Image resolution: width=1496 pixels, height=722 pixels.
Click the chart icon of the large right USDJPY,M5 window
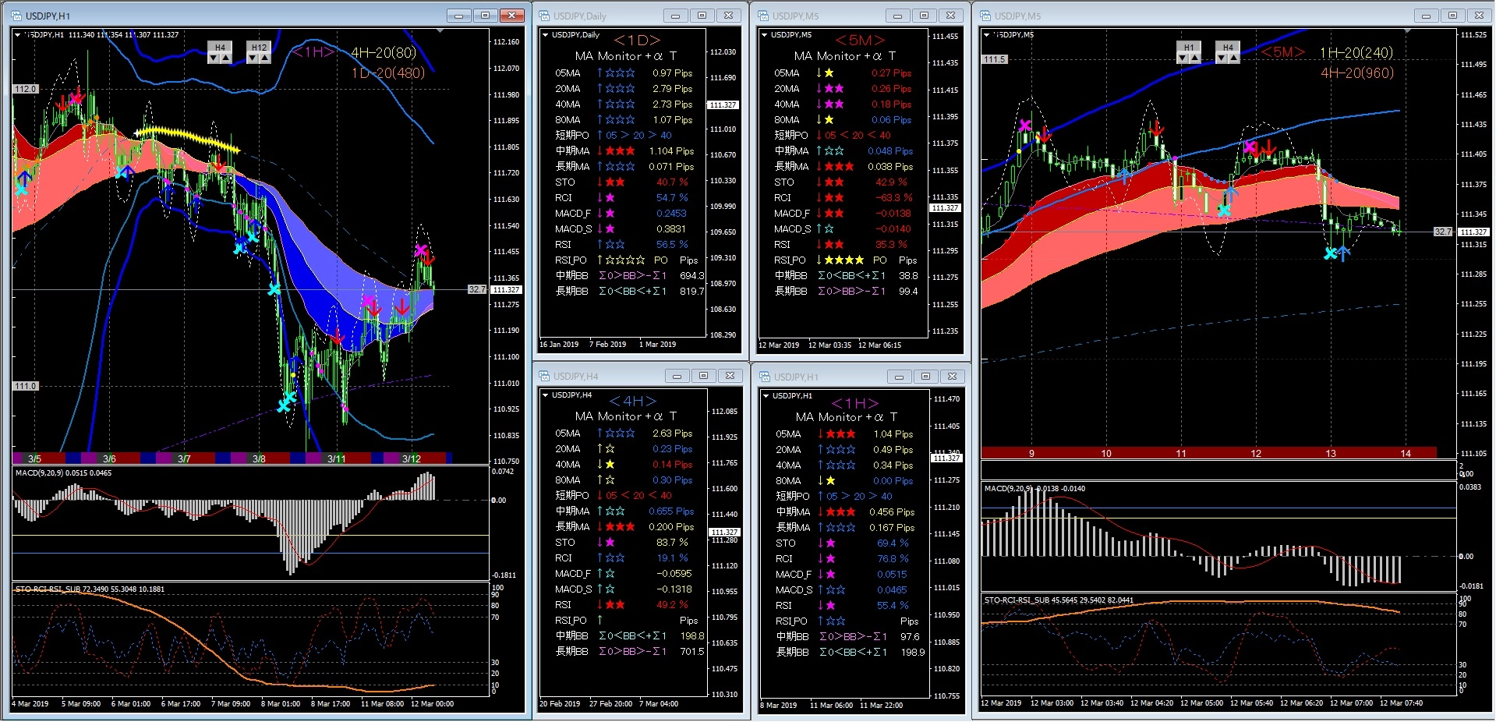[986, 16]
